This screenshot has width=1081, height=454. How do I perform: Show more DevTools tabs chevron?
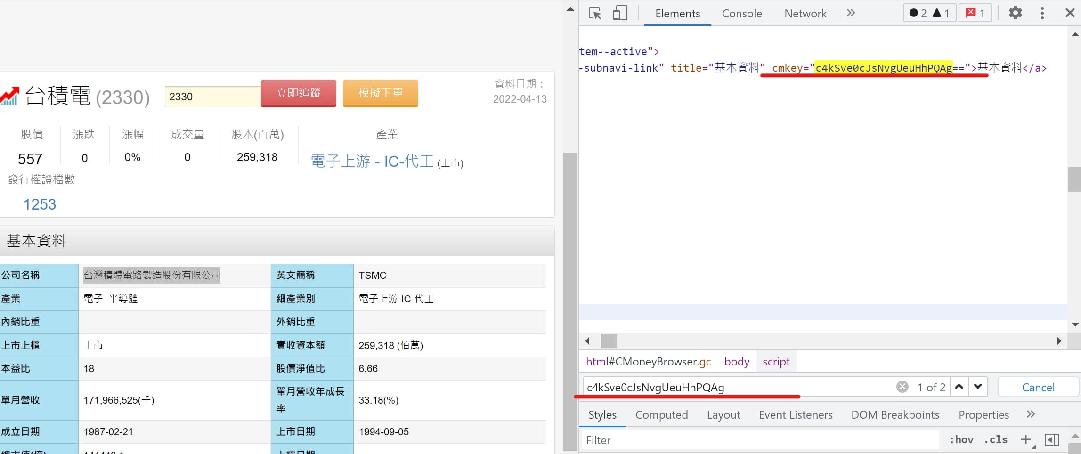850,13
